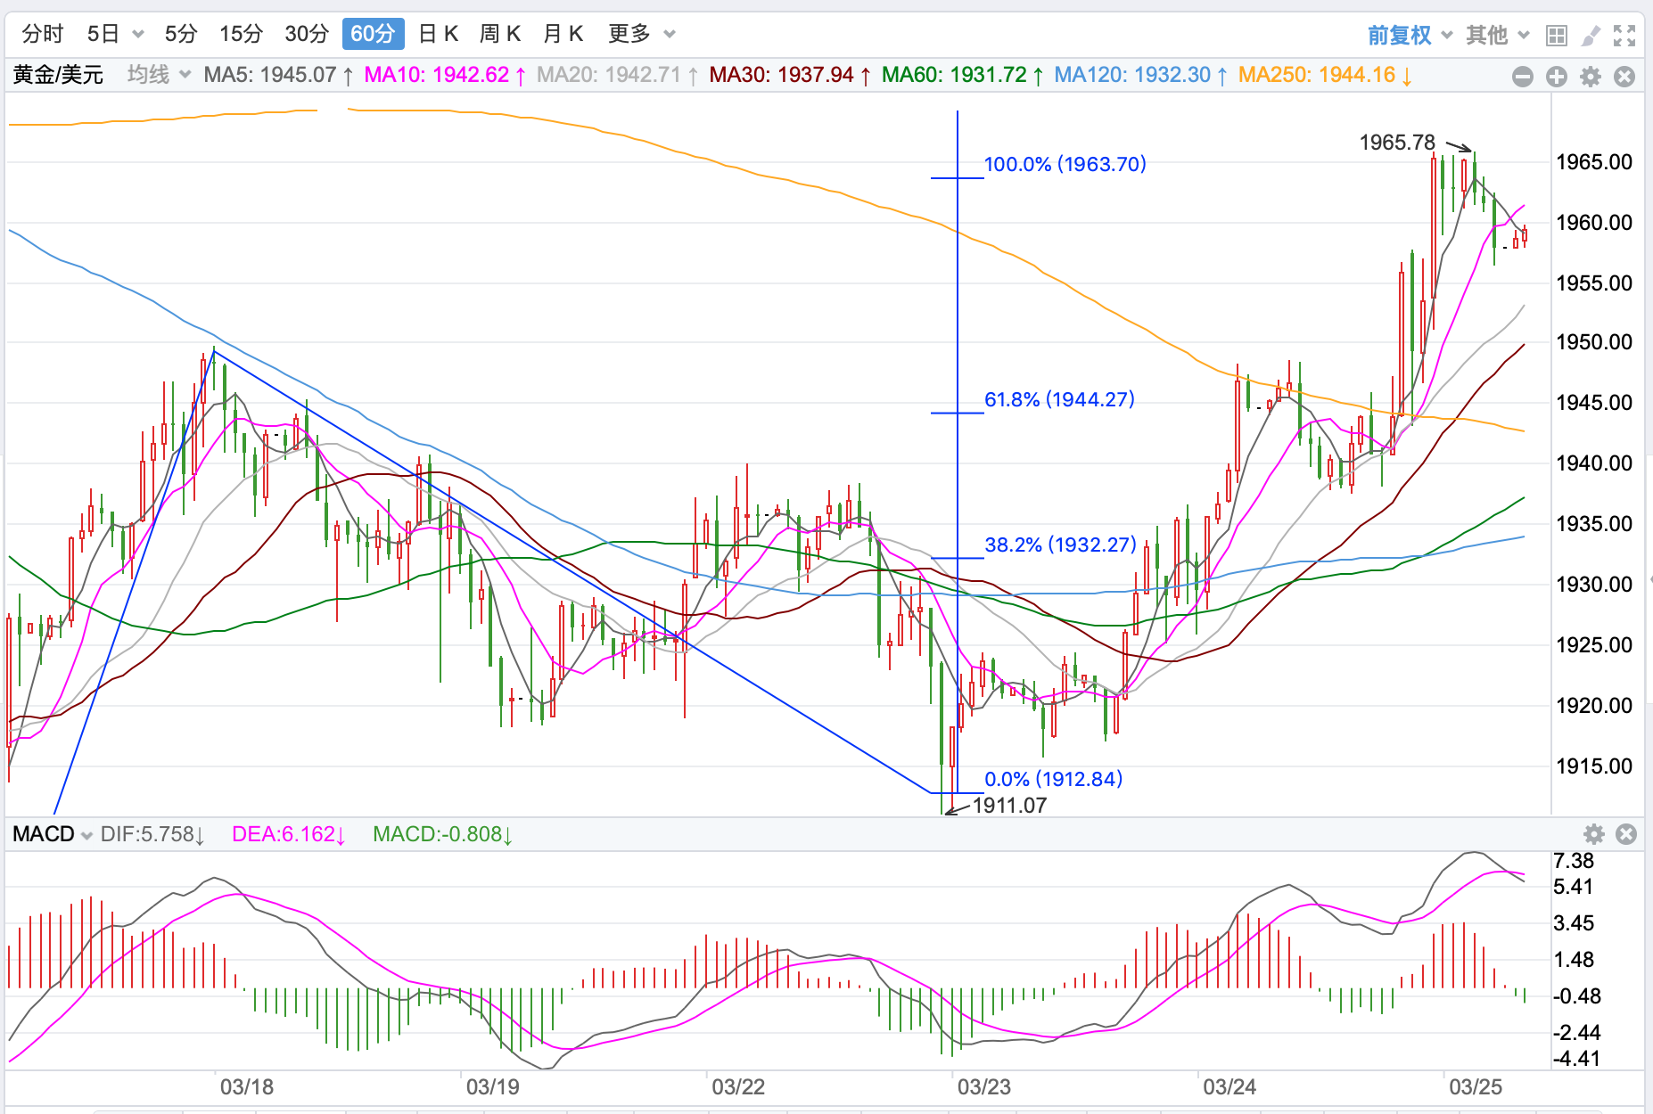Click the plus zoom-in icon on main chart
This screenshot has height=1114, width=1653.
tap(1557, 77)
